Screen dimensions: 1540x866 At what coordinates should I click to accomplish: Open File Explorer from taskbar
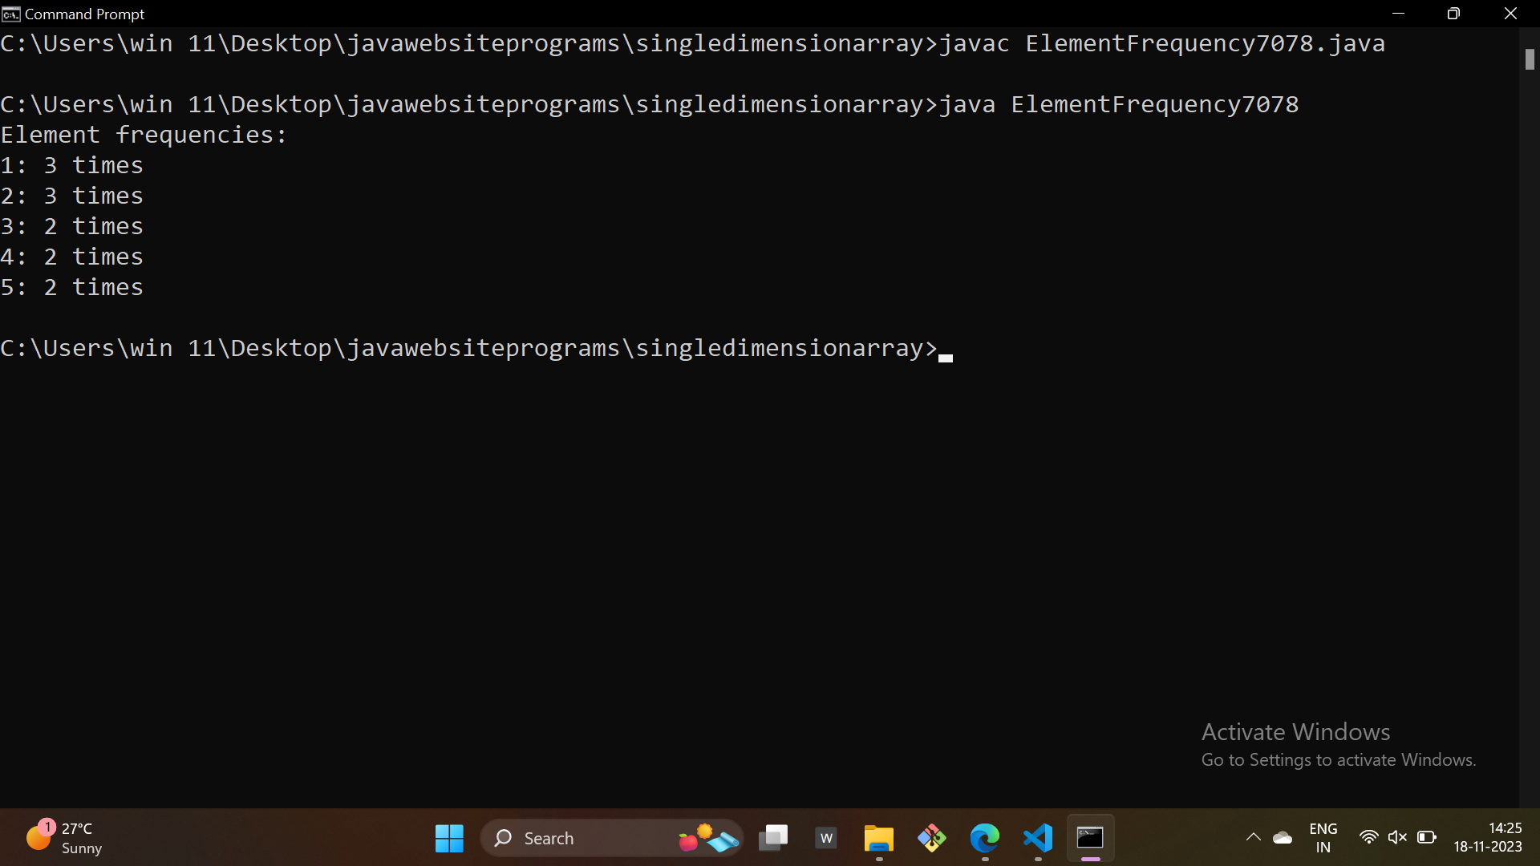click(x=879, y=838)
